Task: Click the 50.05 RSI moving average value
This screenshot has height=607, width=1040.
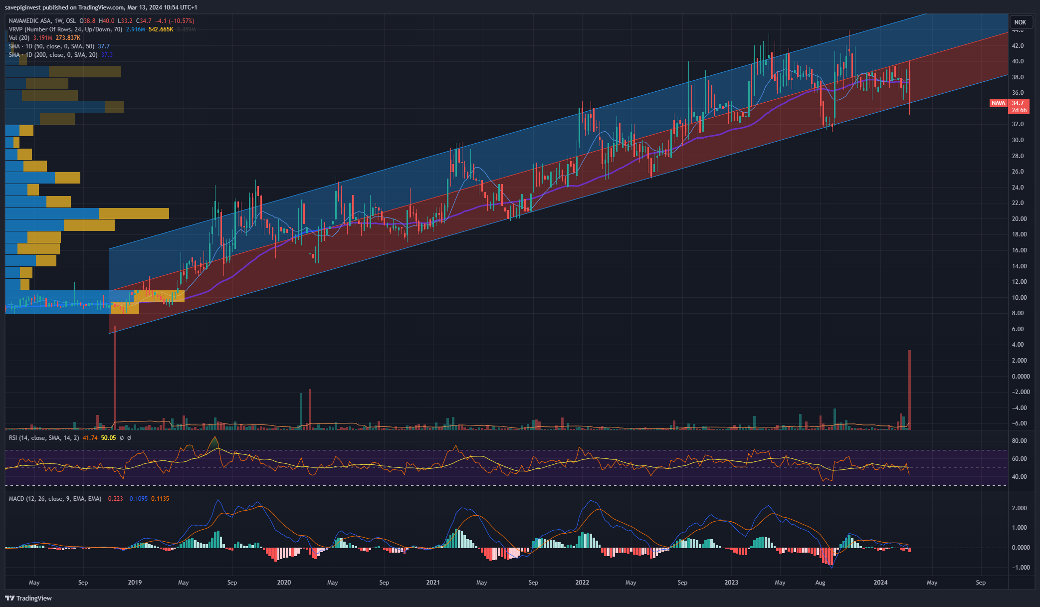Action: [108, 438]
